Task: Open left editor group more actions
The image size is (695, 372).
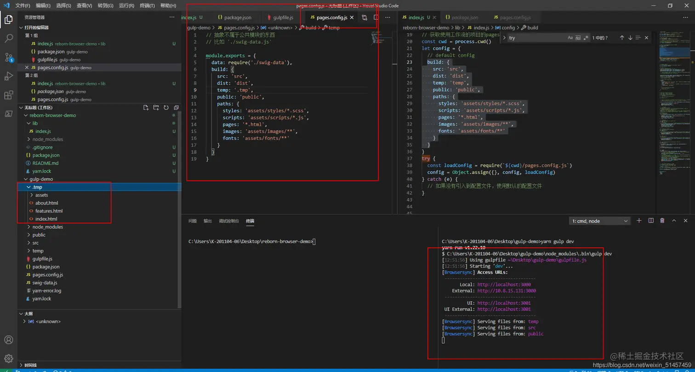Action: (387, 17)
